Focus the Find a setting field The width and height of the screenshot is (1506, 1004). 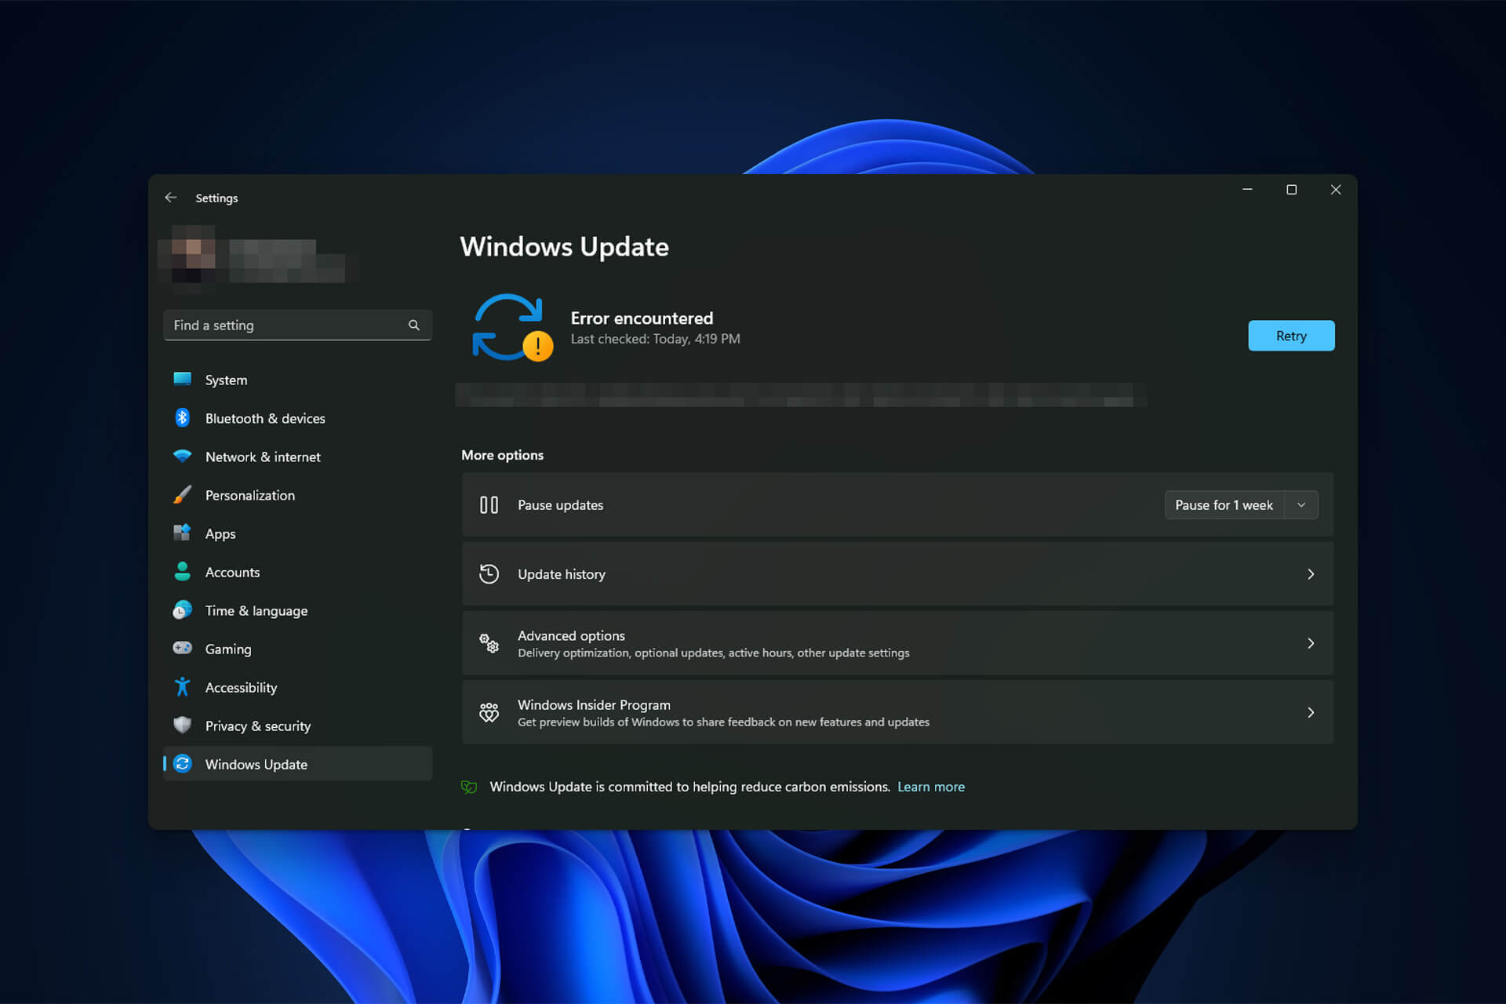pyautogui.click(x=297, y=325)
